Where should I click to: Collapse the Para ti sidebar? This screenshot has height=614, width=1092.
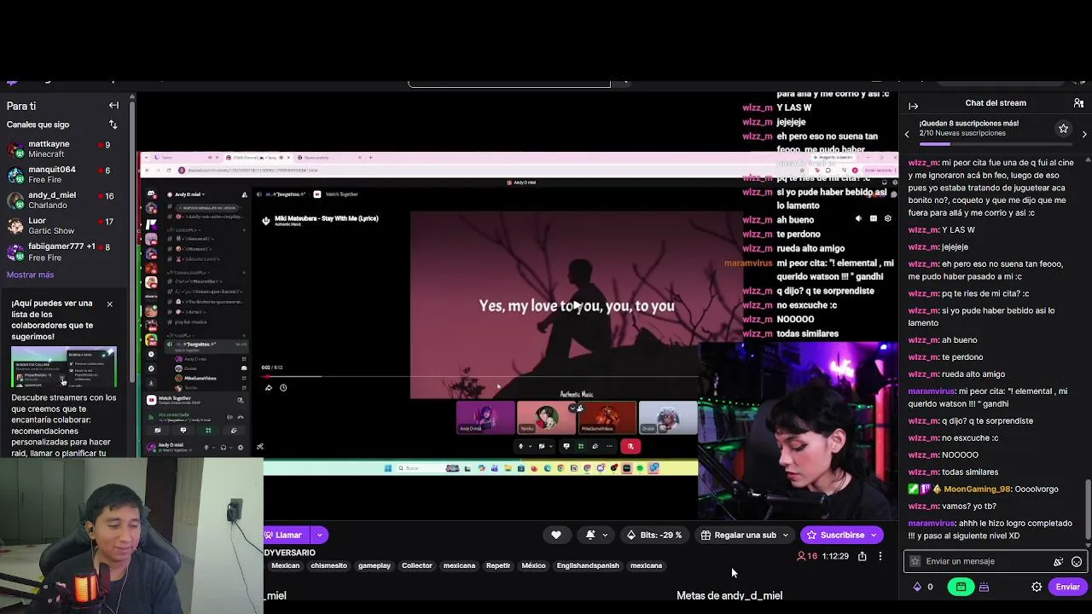(113, 106)
